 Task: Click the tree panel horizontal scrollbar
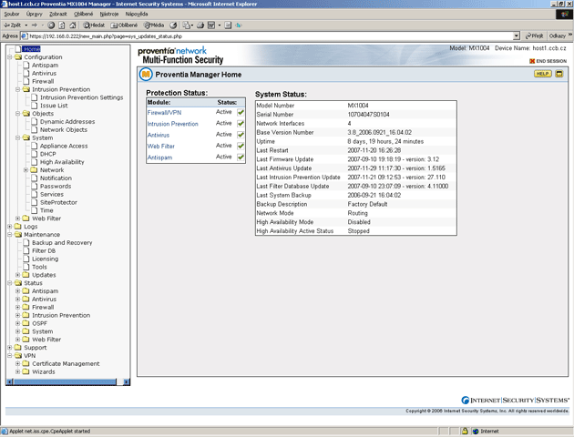click(x=64, y=382)
